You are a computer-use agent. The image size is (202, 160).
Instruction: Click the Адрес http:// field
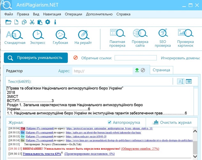point(102,71)
